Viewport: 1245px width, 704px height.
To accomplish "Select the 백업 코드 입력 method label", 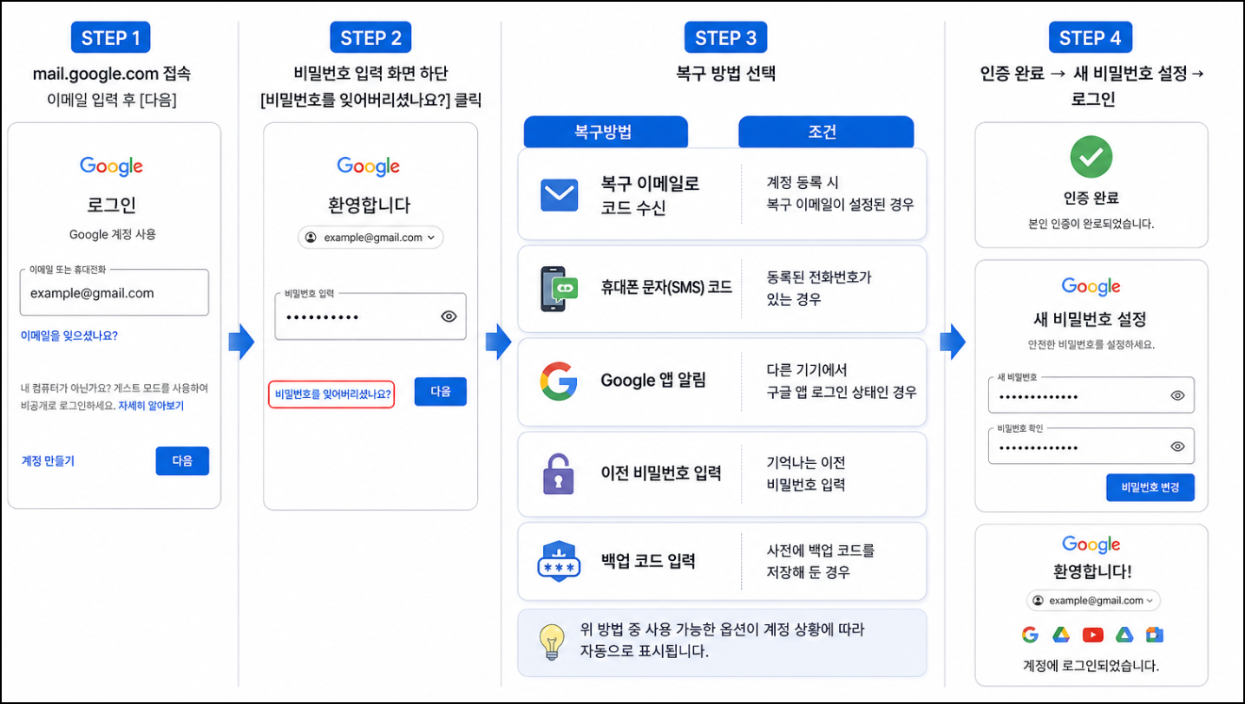I will pos(648,561).
